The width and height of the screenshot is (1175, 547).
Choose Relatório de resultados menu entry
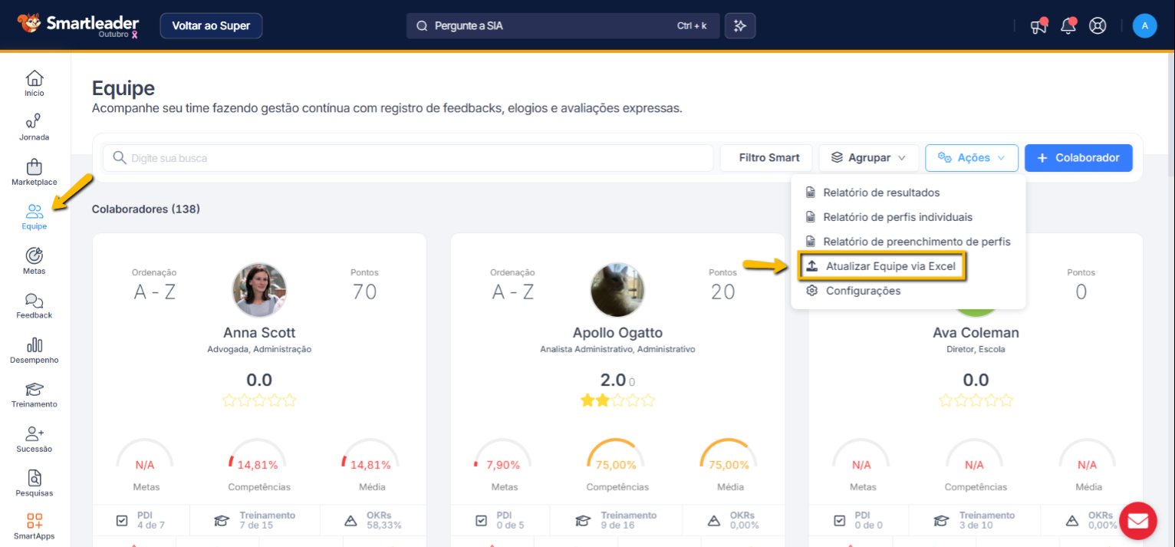pyautogui.click(x=880, y=193)
